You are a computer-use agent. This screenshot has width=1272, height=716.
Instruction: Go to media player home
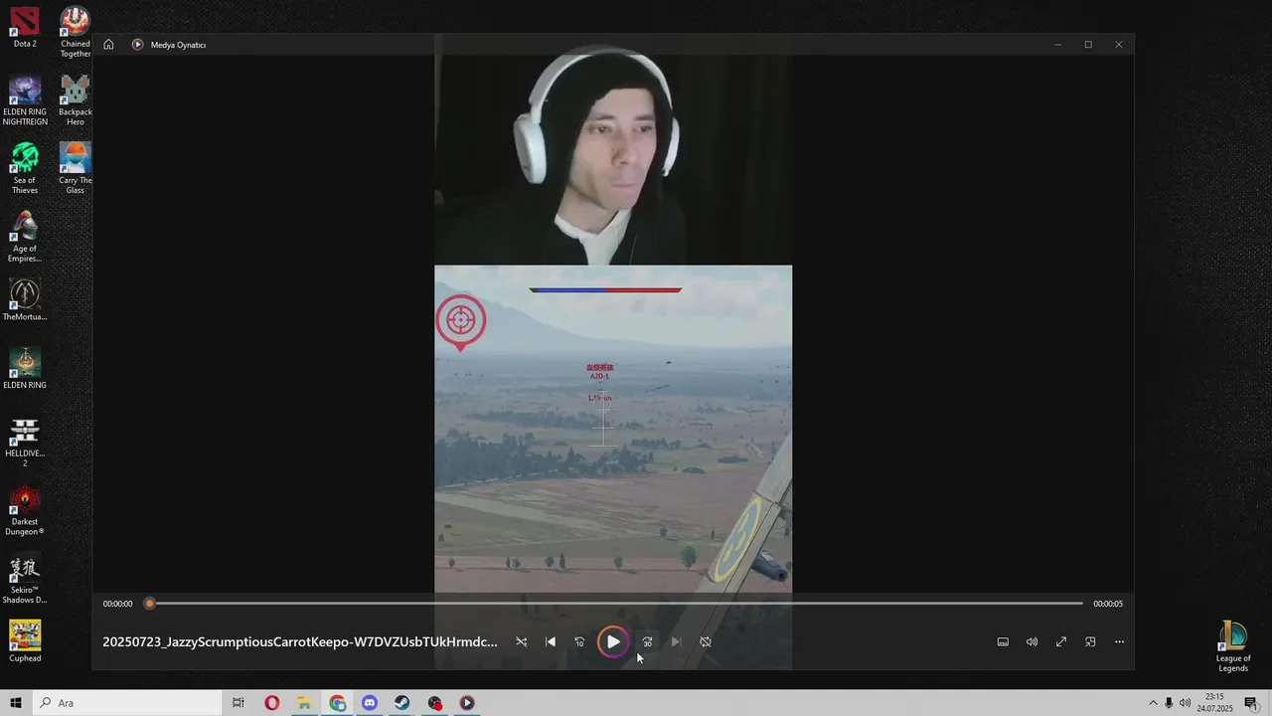coord(108,45)
